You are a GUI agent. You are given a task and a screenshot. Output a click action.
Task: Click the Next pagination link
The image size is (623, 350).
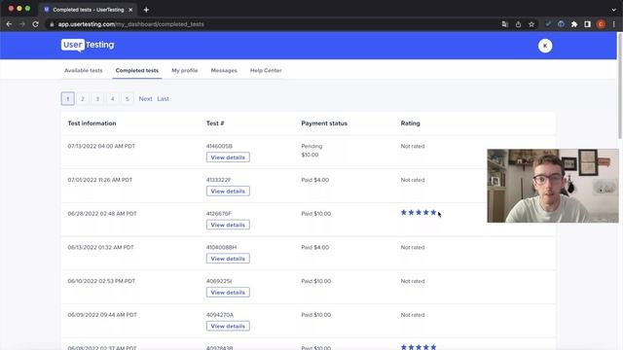[x=145, y=99]
